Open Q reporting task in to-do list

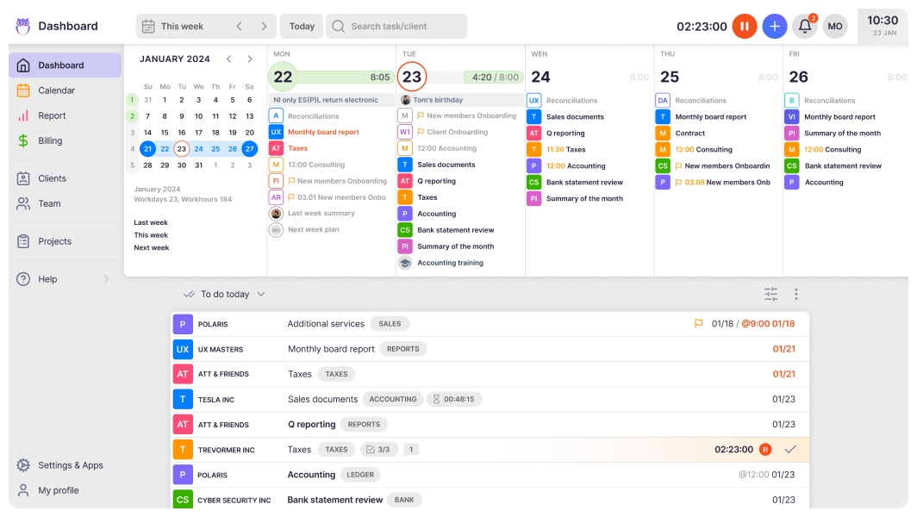click(x=312, y=424)
